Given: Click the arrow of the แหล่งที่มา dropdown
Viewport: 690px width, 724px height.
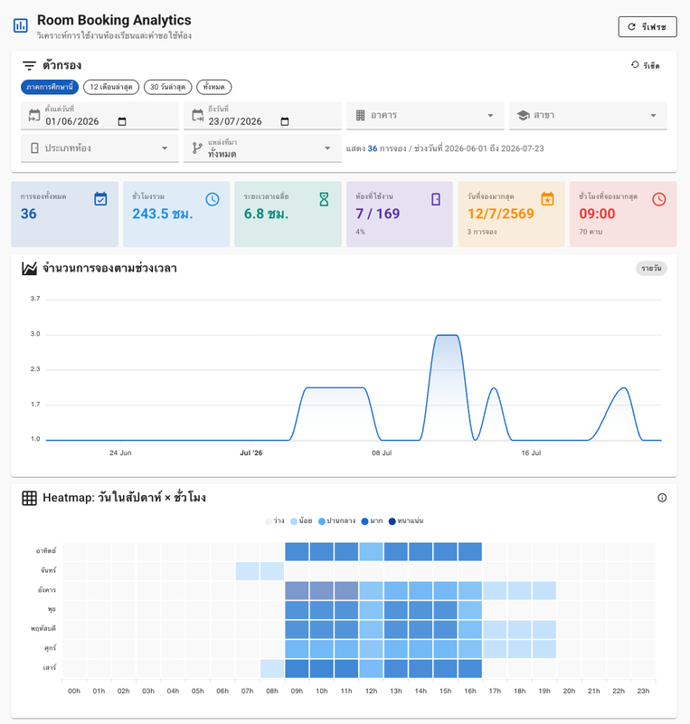Looking at the screenshot, I should tap(327, 148).
